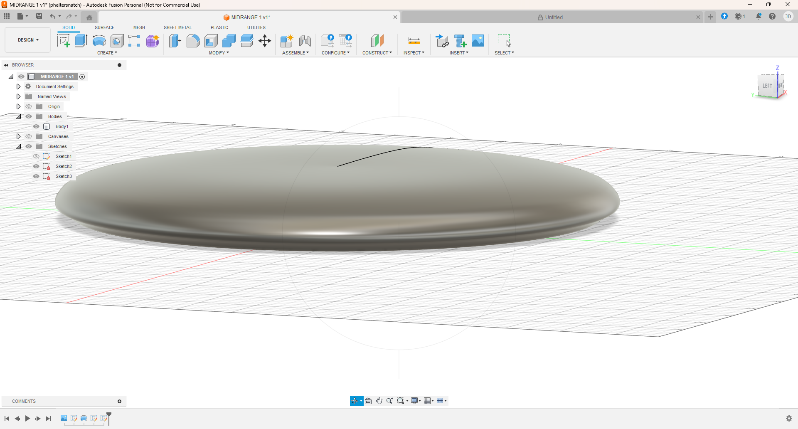Open the Measure tool

point(414,41)
